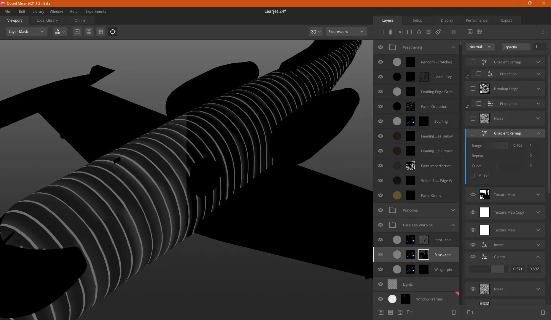Enable the Mirror checkbox in Gradient Remap

coord(472,175)
